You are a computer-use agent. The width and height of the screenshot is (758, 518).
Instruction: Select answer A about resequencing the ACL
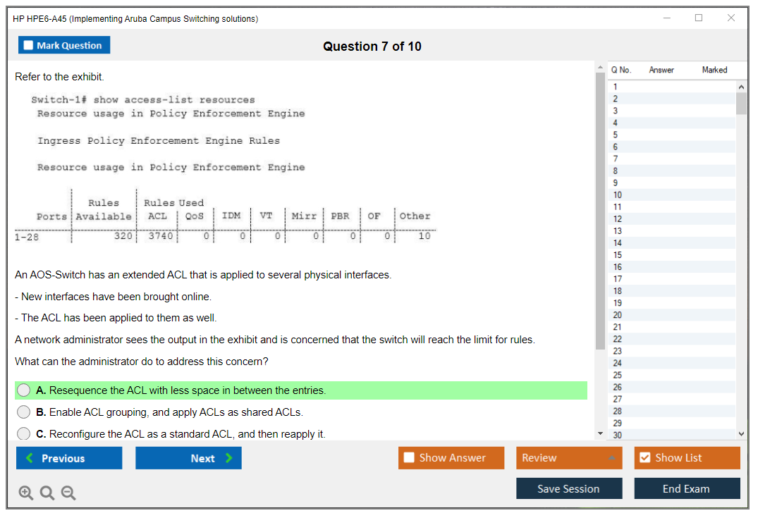(24, 390)
